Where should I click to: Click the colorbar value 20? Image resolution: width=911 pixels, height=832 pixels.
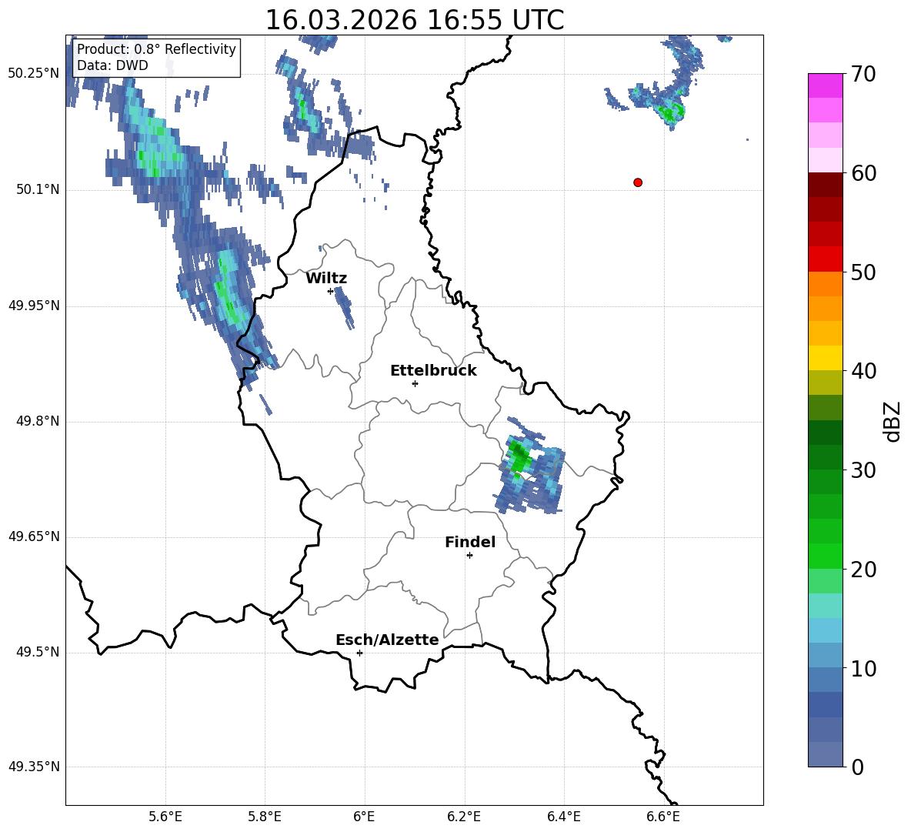pos(863,569)
